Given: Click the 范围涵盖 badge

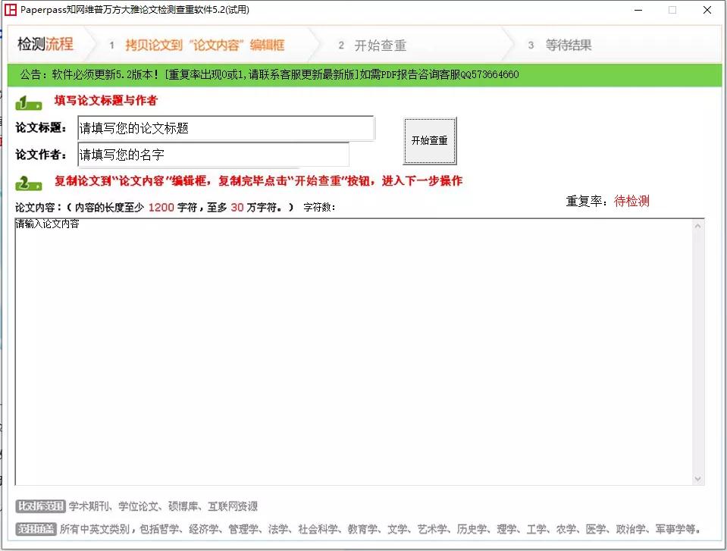Looking at the screenshot, I should click(36, 529).
